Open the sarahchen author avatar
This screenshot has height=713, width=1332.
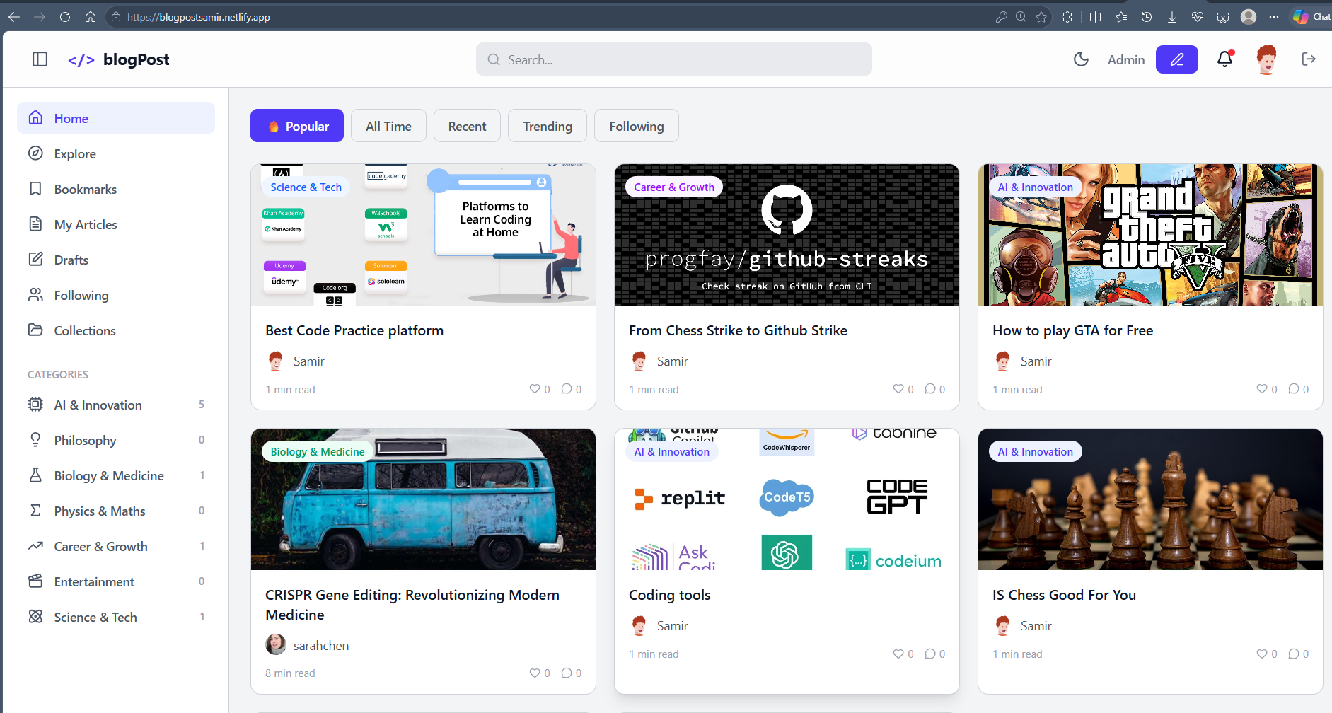tap(276, 644)
